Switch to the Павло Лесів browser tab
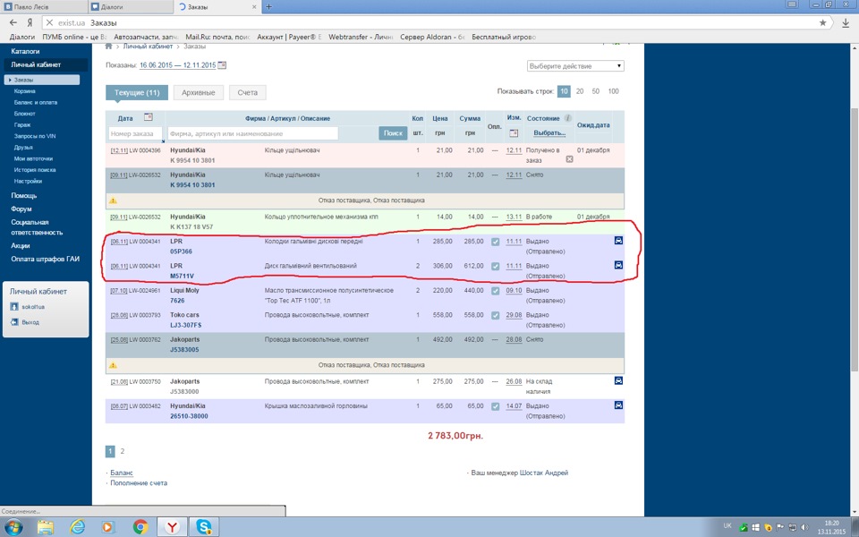Screen dimensions: 859x537 pos(44,7)
